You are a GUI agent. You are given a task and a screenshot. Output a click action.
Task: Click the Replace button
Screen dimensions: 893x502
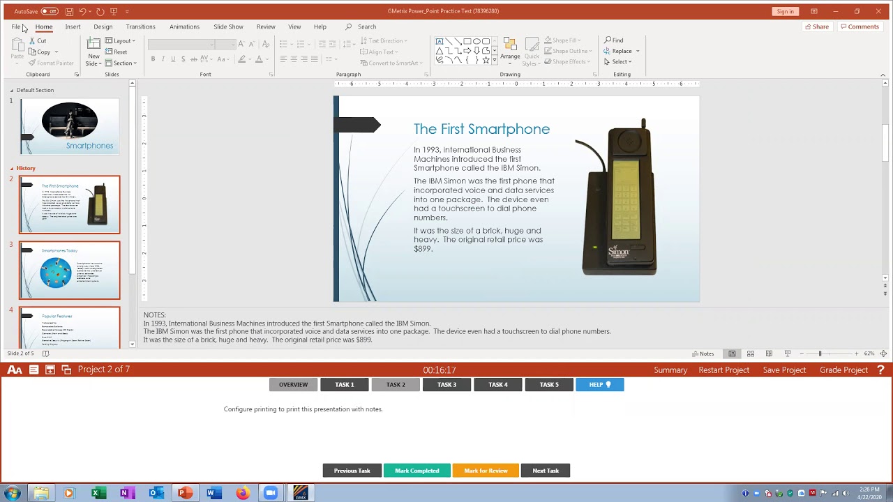[618, 51]
